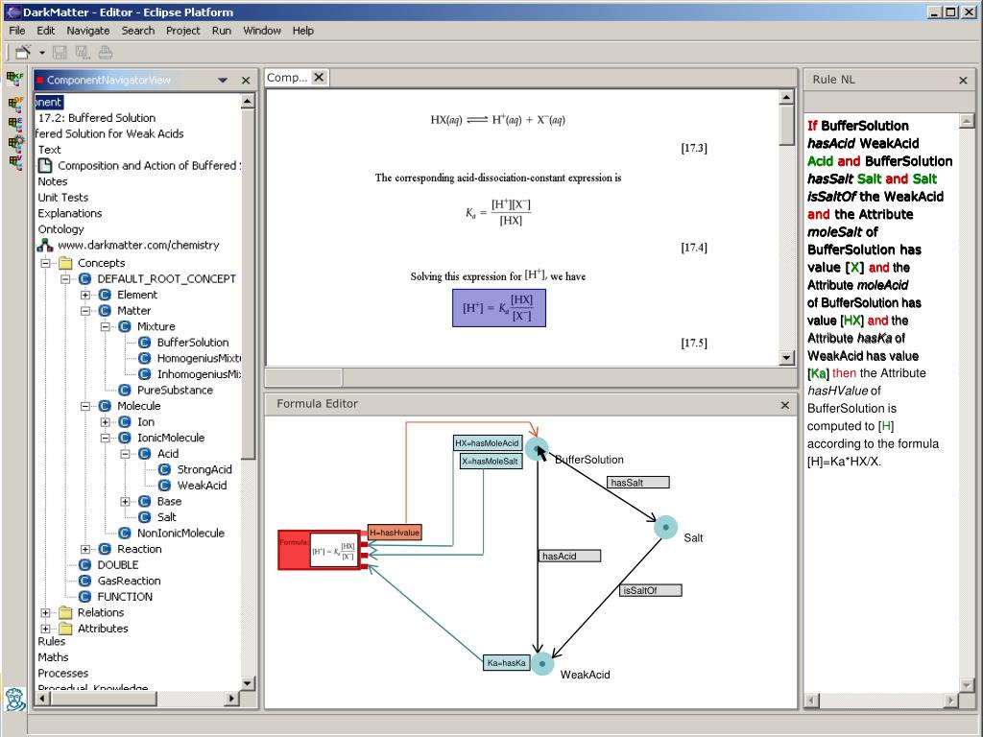Click the ontology icon beside www.darkmatter.com/chemistry

tap(45, 245)
